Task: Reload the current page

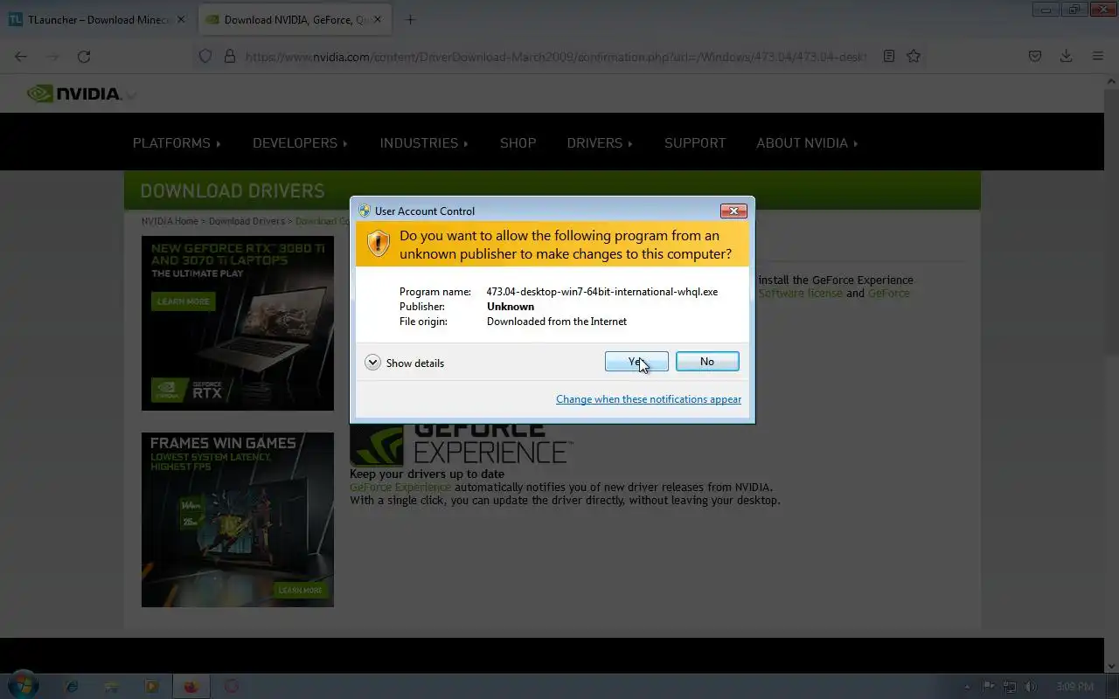Action: (x=84, y=56)
